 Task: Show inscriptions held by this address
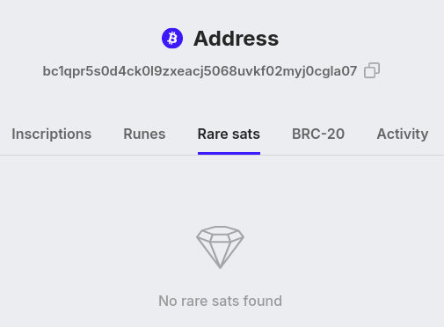(x=52, y=134)
